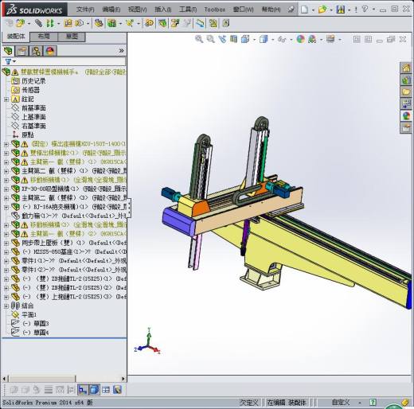414x409 pixels.
Task: Select the ConfigurationManager panel icon
Action: 36,51
